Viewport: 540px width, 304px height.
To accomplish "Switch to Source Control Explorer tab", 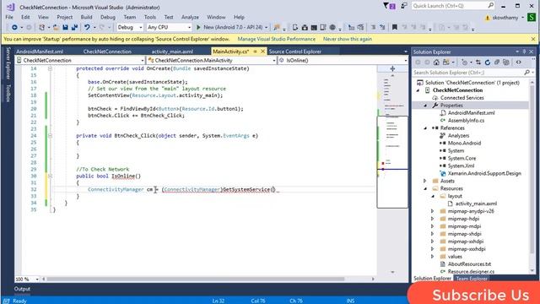I will click(294, 52).
